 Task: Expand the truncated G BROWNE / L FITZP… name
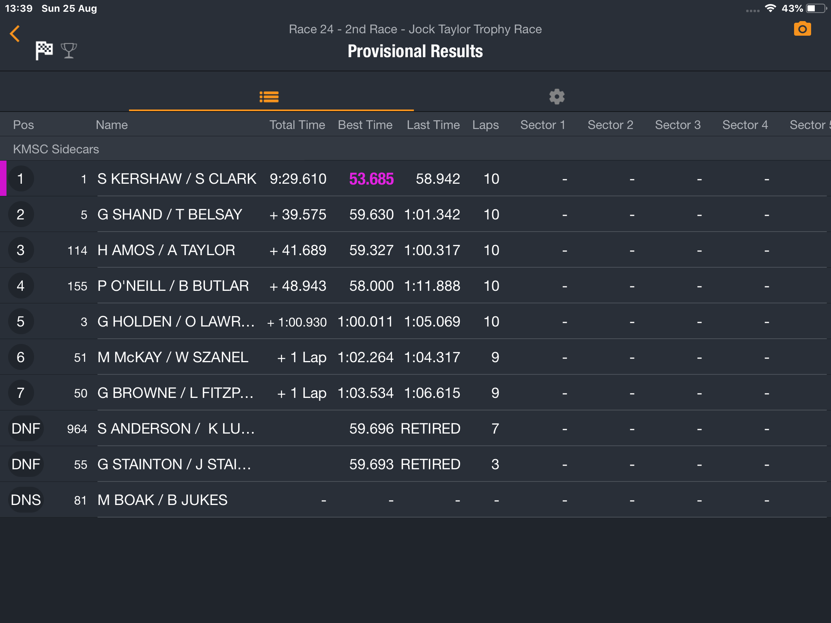[175, 393]
